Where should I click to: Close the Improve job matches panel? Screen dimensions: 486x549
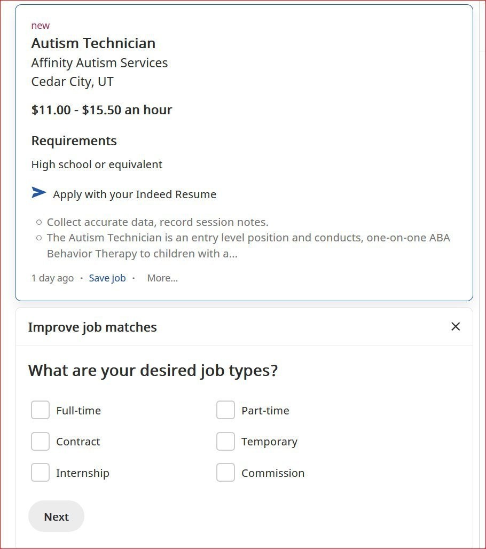tap(456, 327)
